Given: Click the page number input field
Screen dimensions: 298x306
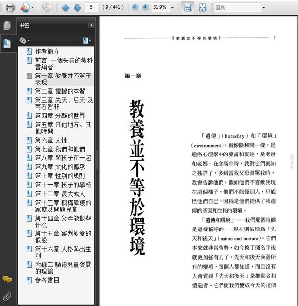Looking at the screenshot, I should [x=91, y=7].
